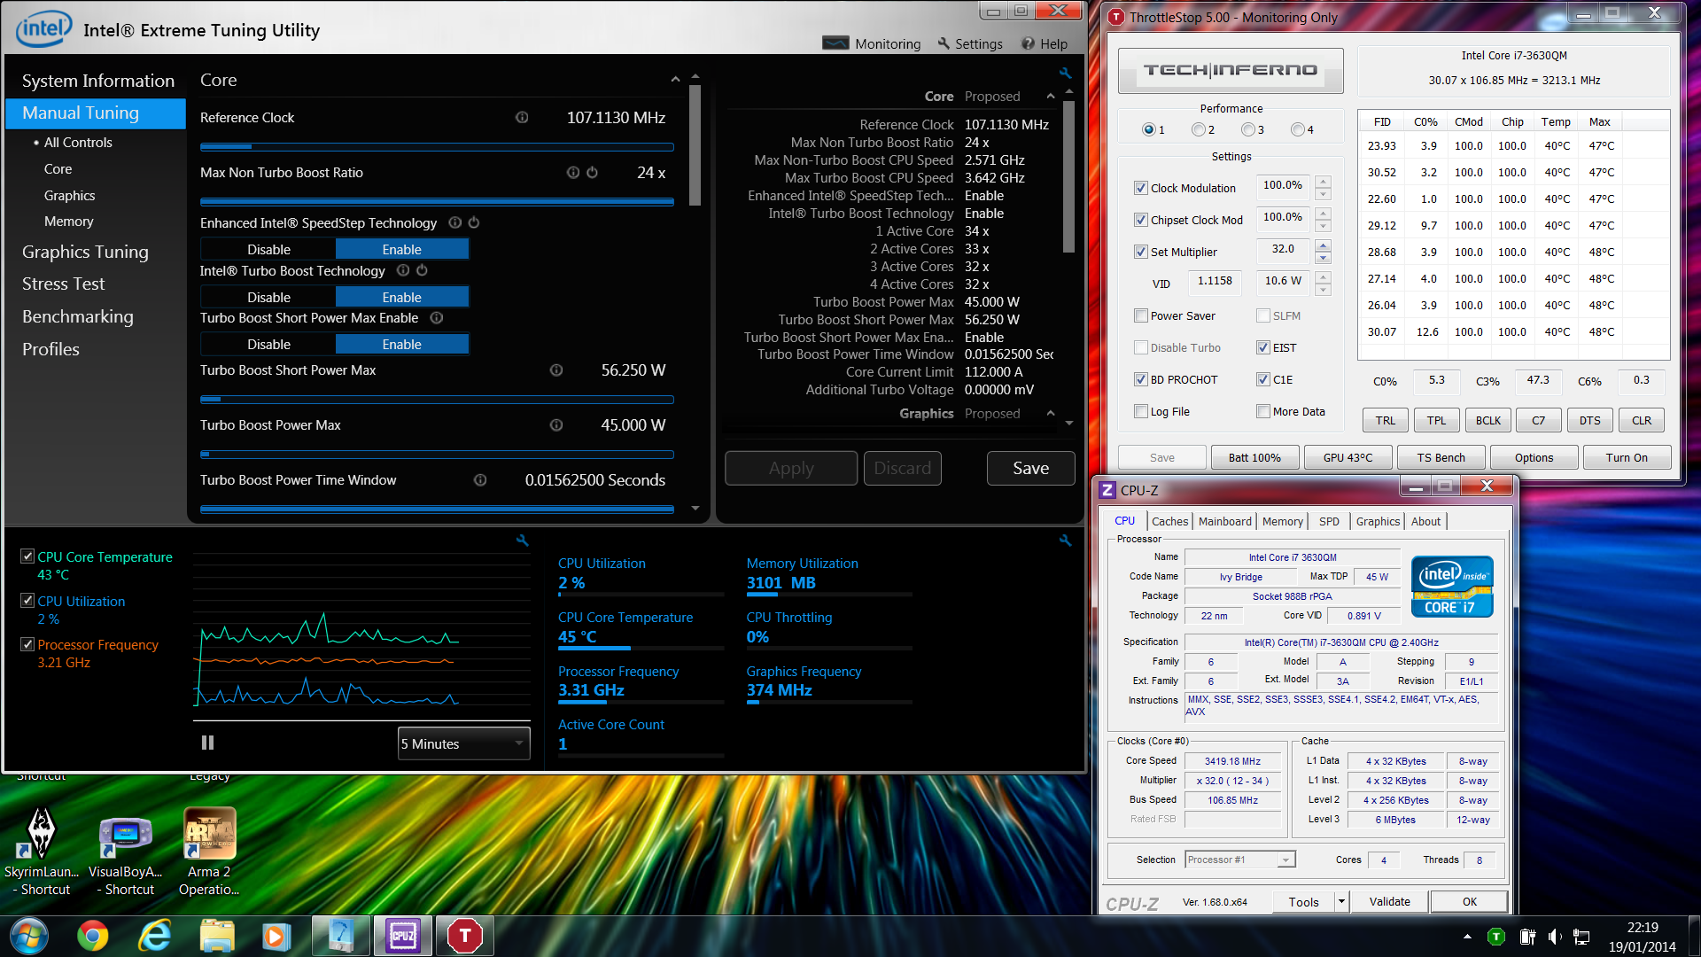Switch to the Mainboard tab in CPU-Z
Image resolution: width=1701 pixels, height=957 pixels.
pos(1224,522)
